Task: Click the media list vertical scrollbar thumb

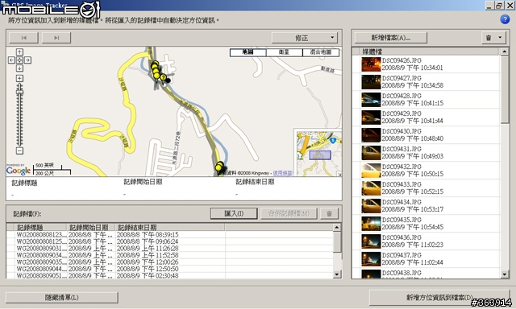Action: click(x=504, y=89)
